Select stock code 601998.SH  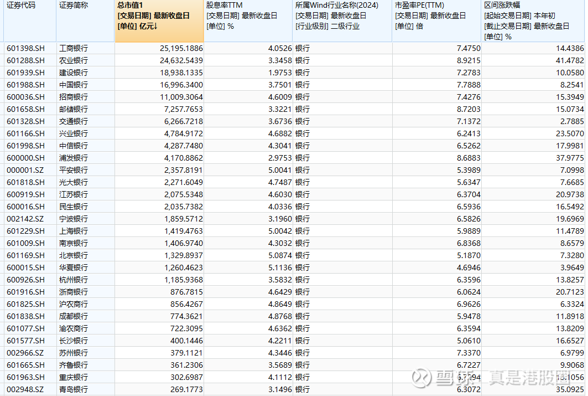click(x=25, y=146)
